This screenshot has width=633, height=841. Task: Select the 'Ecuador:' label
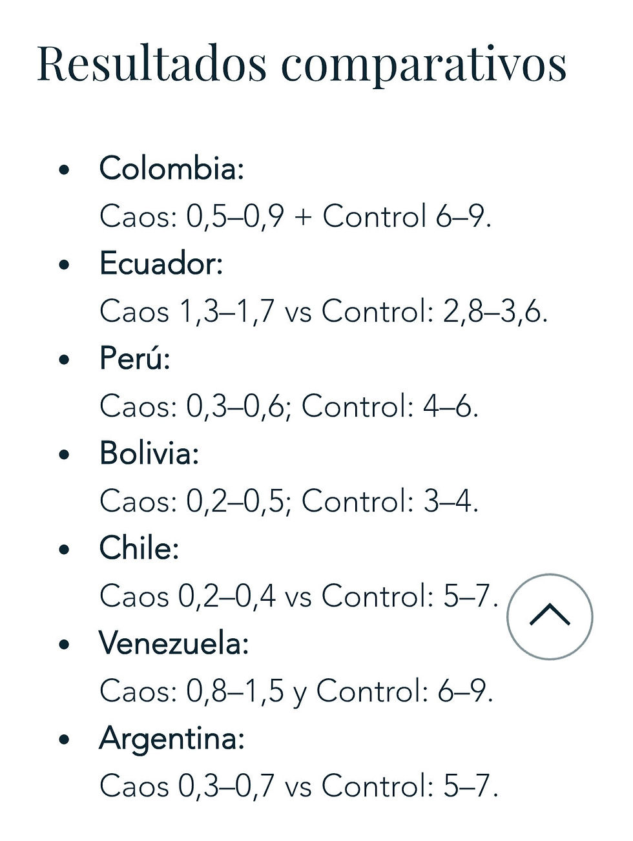coord(161,264)
